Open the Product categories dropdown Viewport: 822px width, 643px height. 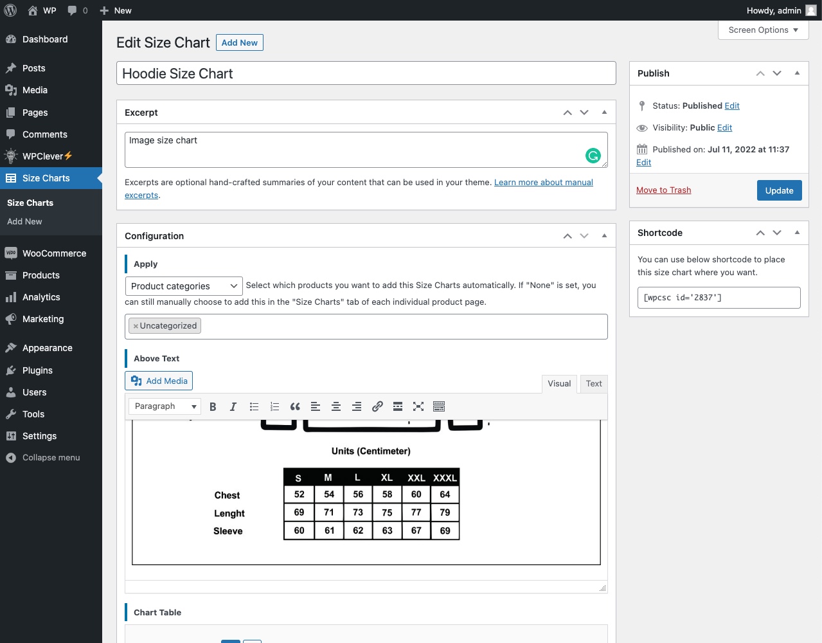[184, 286]
